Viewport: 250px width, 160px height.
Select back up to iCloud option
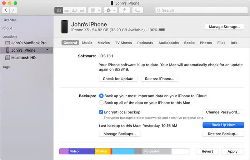point(101,96)
